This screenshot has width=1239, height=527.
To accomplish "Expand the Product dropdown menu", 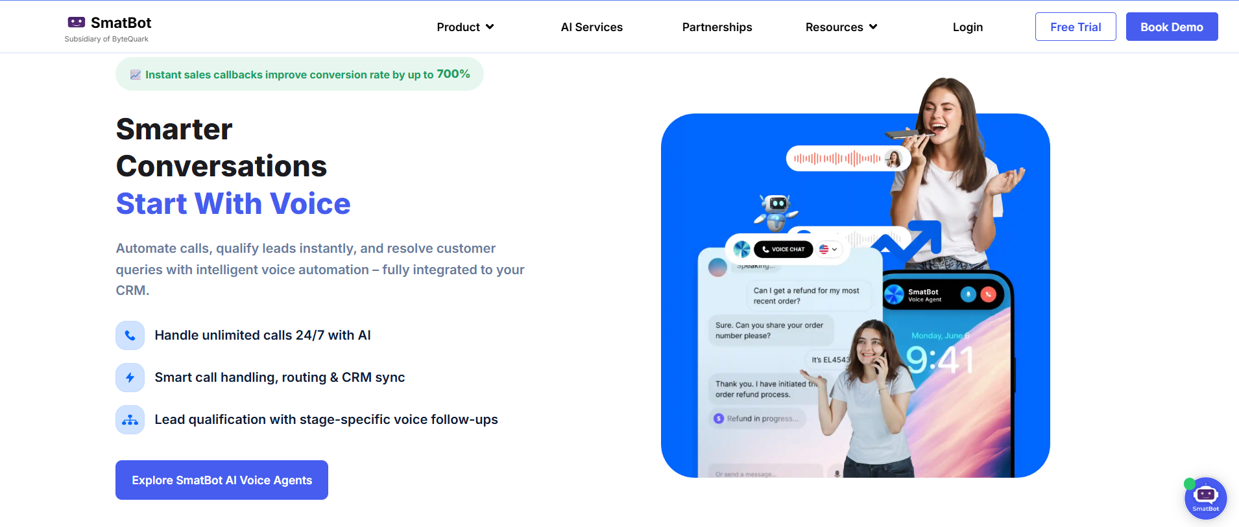I will coord(465,27).
